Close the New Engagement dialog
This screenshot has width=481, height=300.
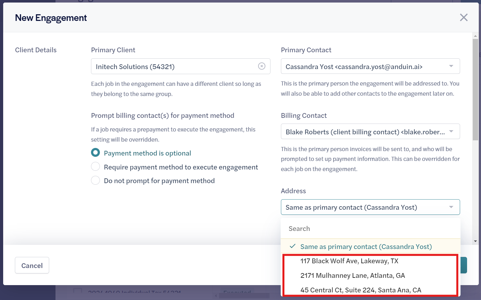click(464, 17)
